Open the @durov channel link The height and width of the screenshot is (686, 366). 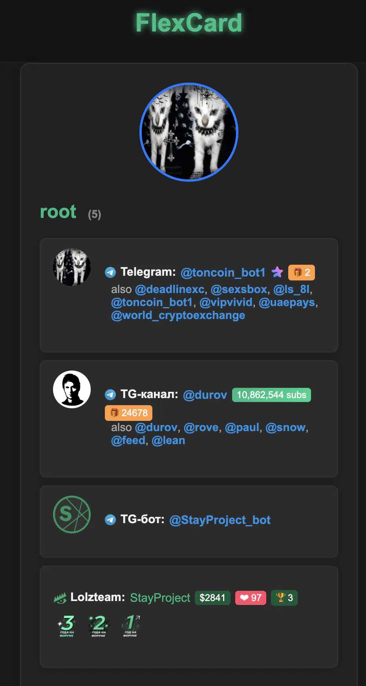[x=205, y=395]
